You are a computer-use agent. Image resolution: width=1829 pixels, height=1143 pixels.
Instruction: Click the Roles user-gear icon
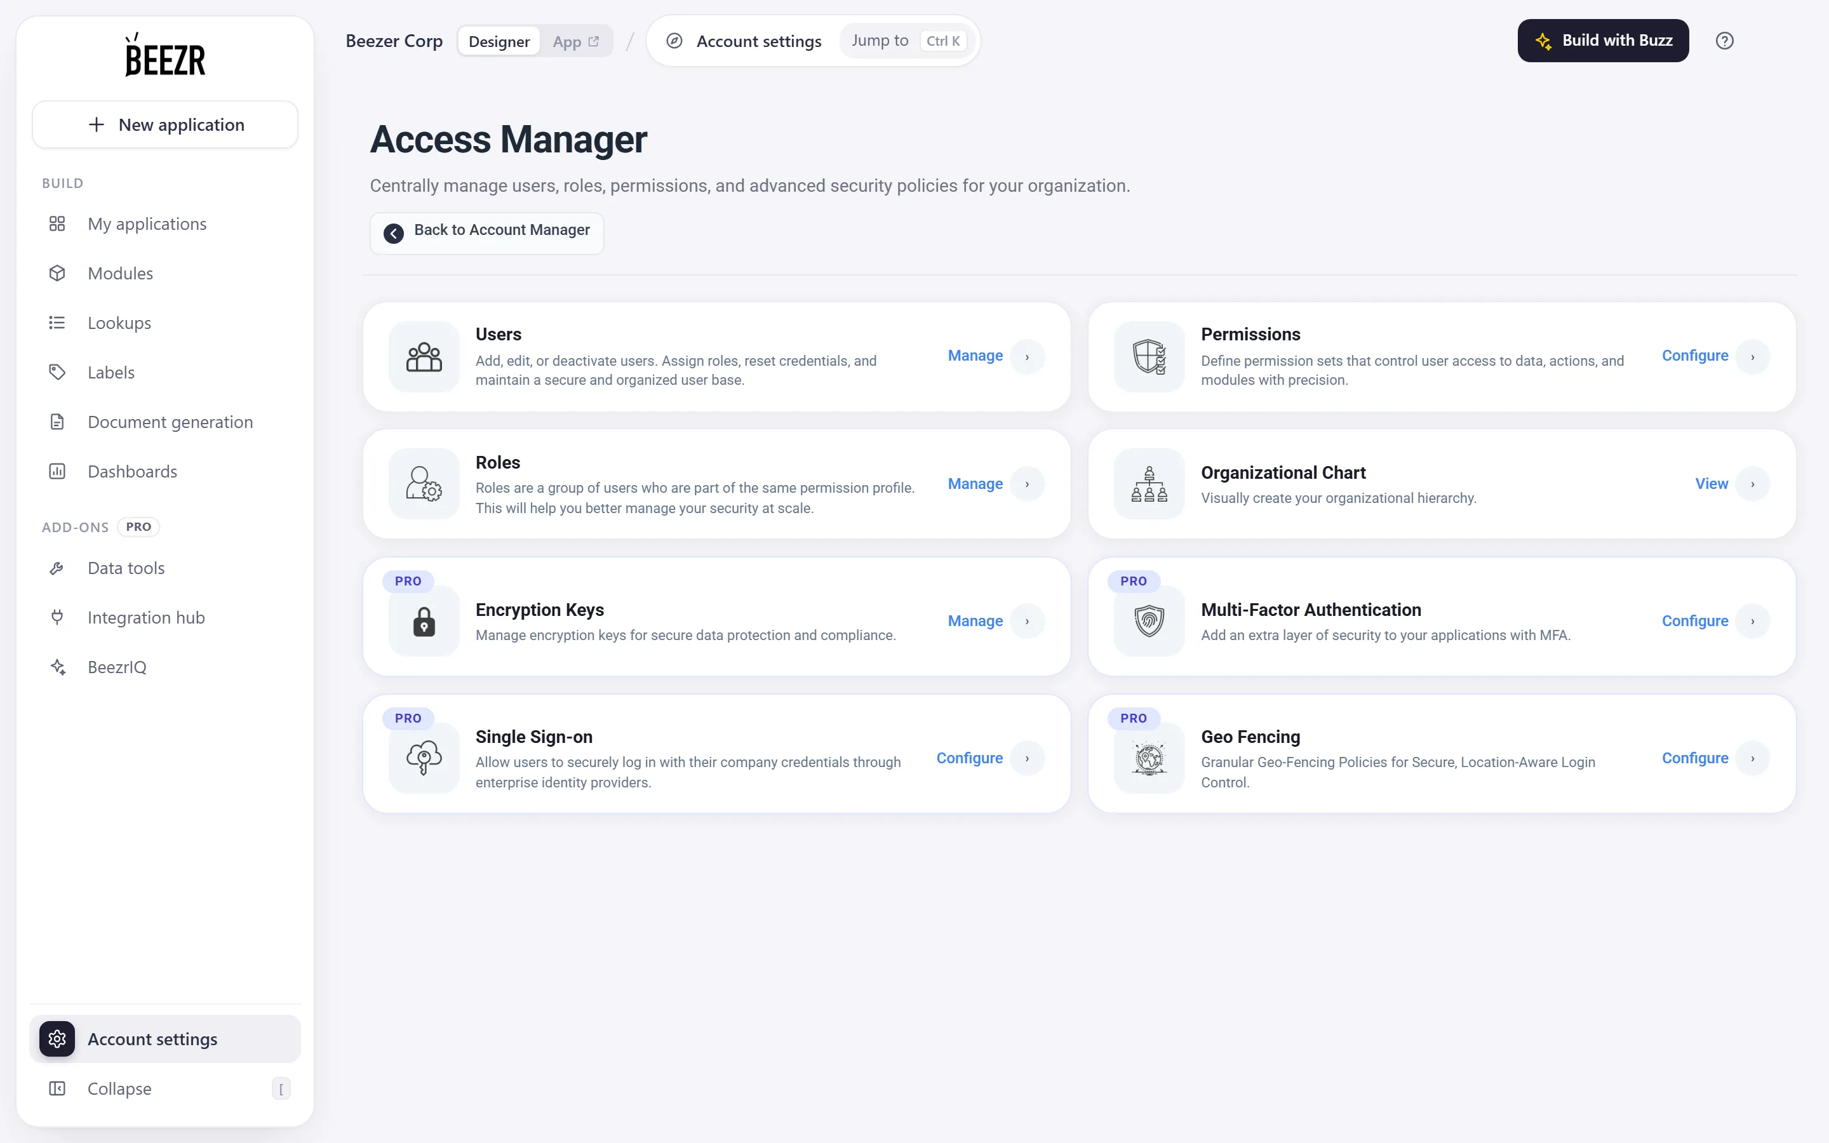click(424, 484)
